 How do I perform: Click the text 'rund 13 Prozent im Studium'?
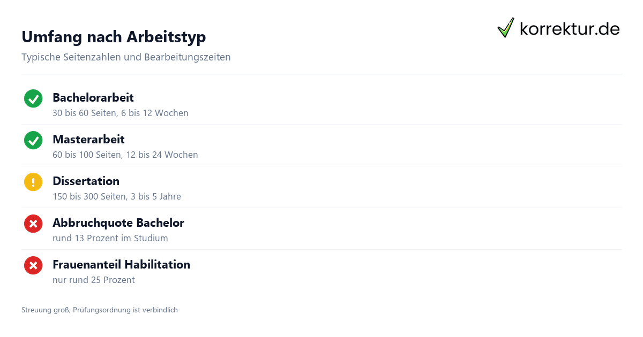110,238
